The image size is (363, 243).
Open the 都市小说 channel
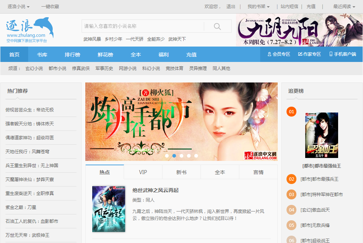pyautogui.click(x=57, y=69)
